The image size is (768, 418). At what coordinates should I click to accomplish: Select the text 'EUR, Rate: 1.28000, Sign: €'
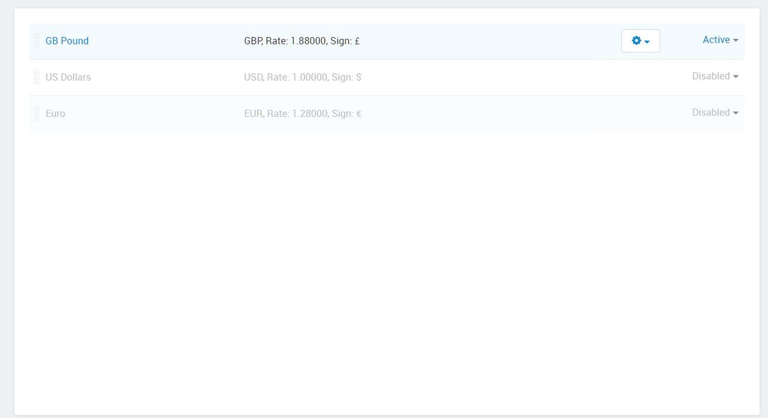(302, 113)
